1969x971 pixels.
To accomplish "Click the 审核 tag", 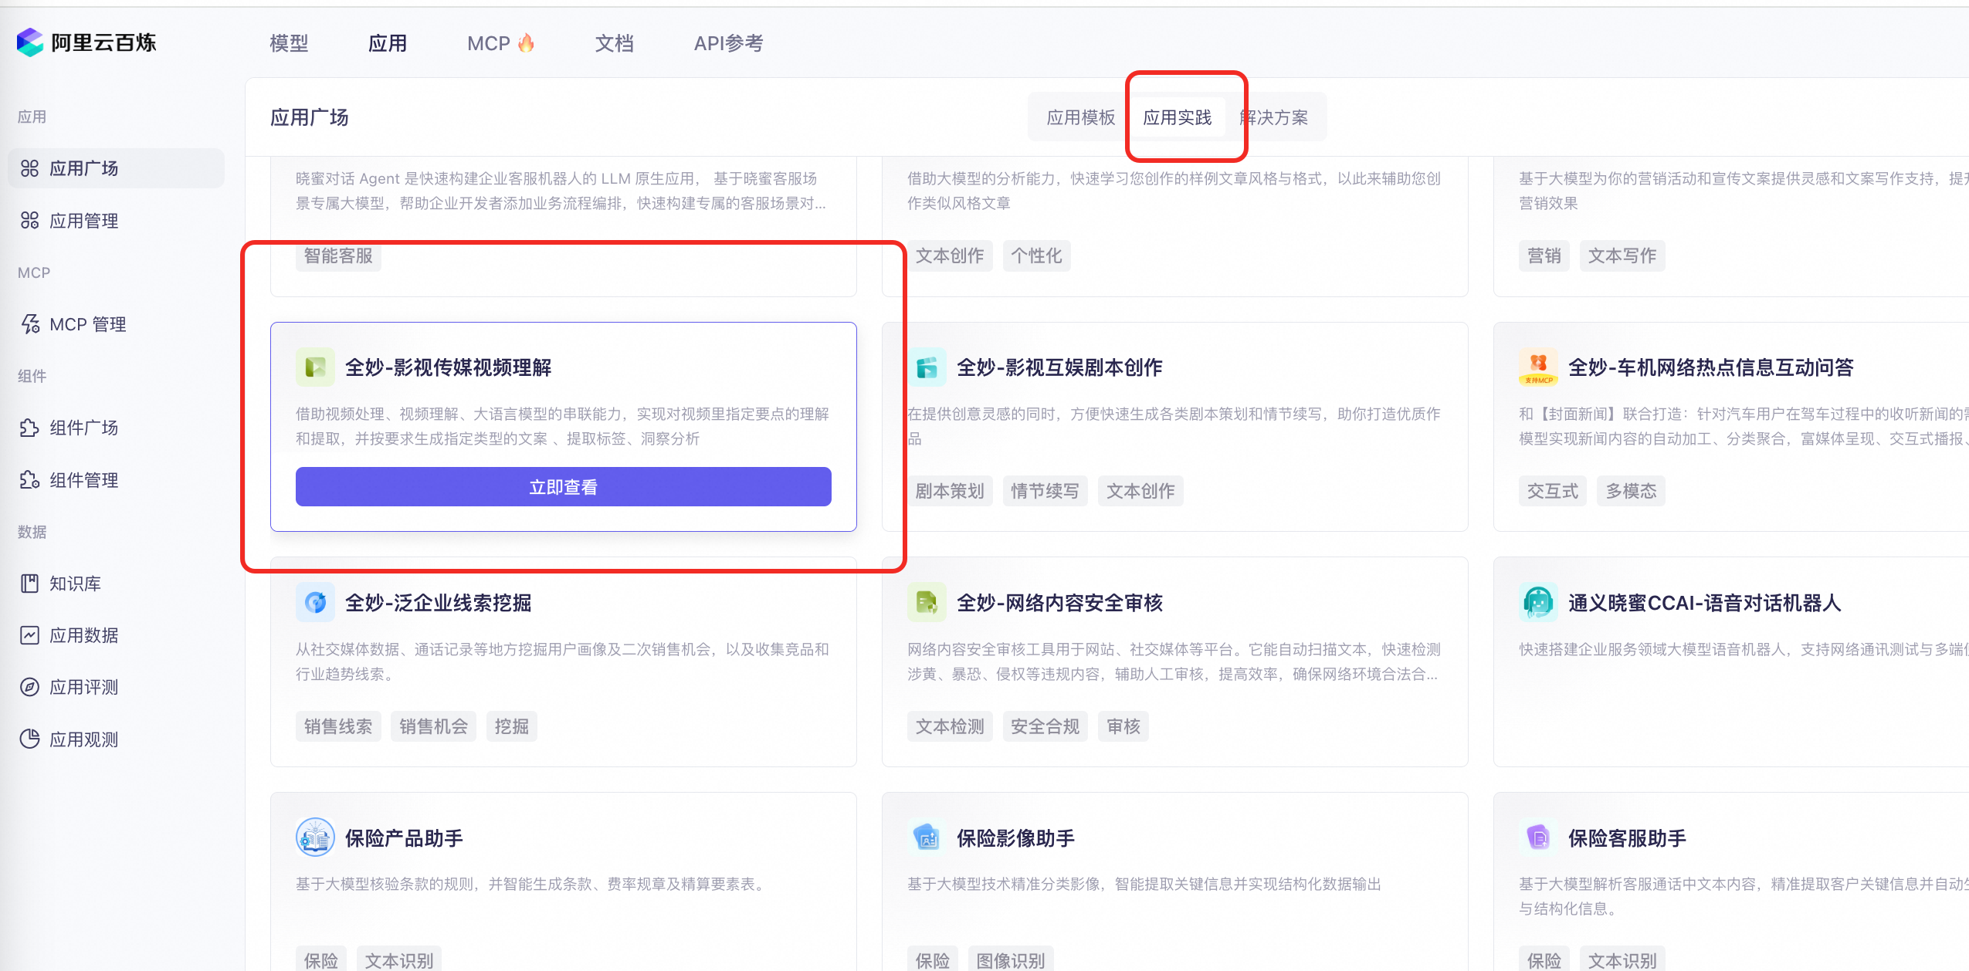I will pos(1123,726).
